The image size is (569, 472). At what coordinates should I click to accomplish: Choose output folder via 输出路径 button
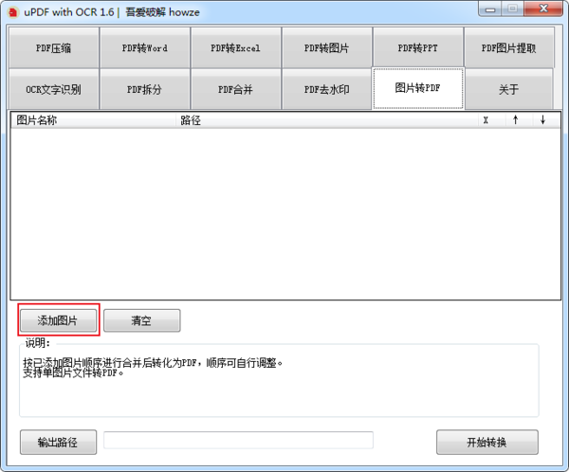pos(58,442)
